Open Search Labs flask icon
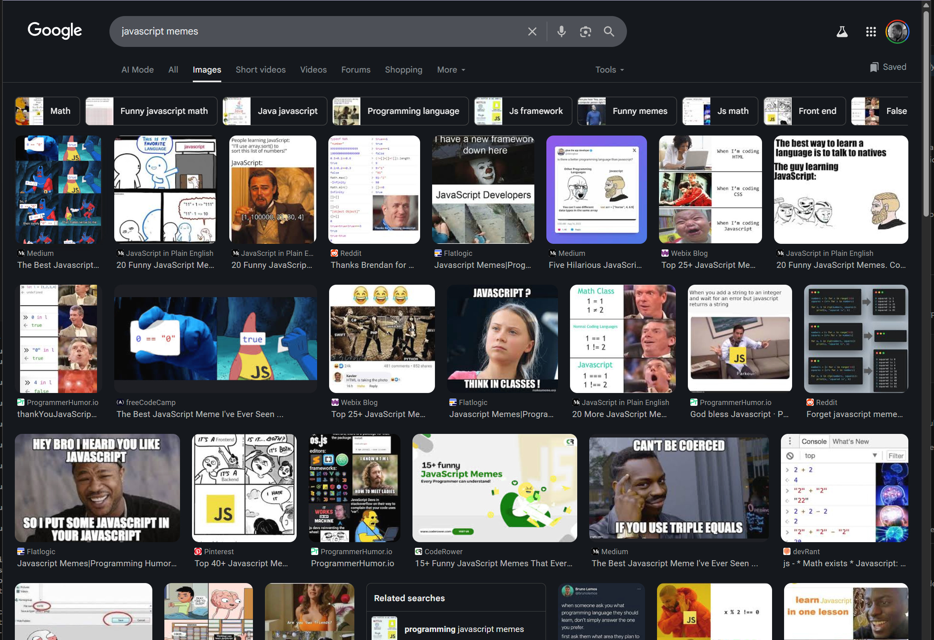The width and height of the screenshot is (934, 640). (842, 31)
